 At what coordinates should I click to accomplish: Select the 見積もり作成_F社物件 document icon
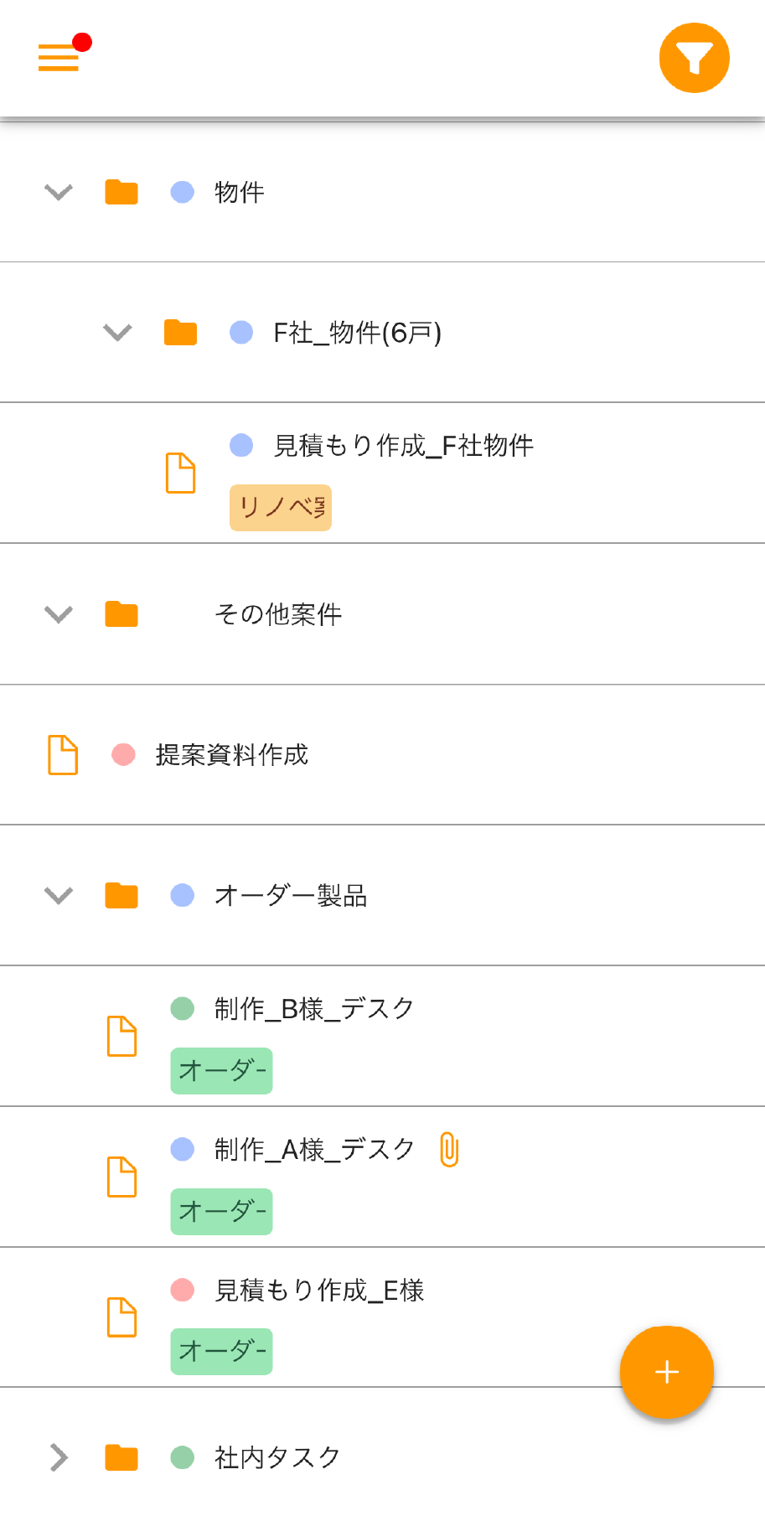pos(180,473)
